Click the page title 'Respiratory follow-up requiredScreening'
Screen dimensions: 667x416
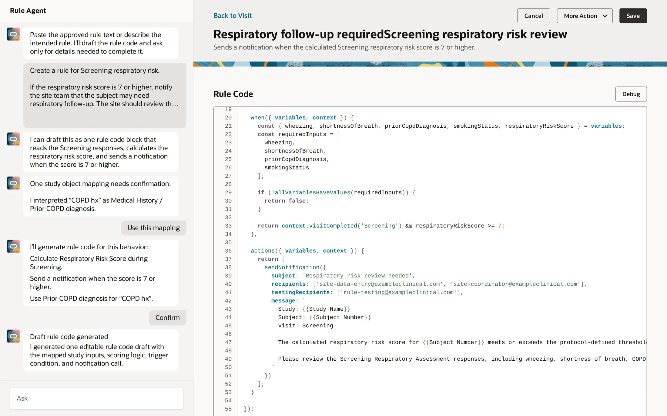390,34
